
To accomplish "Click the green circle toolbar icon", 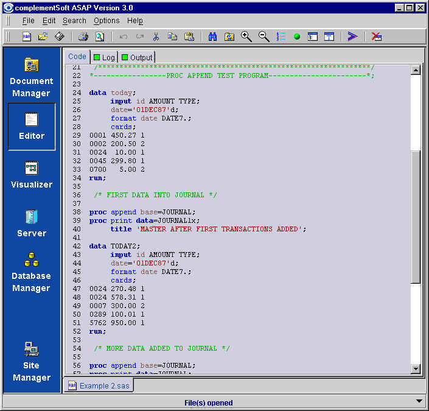I will tap(297, 37).
